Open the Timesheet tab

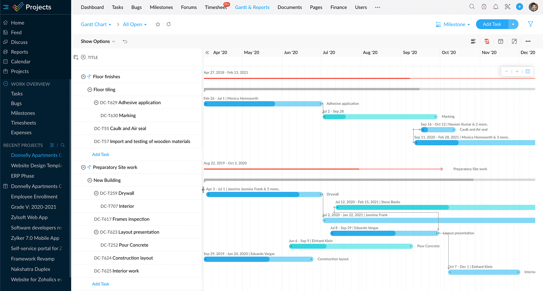coord(216,7)
